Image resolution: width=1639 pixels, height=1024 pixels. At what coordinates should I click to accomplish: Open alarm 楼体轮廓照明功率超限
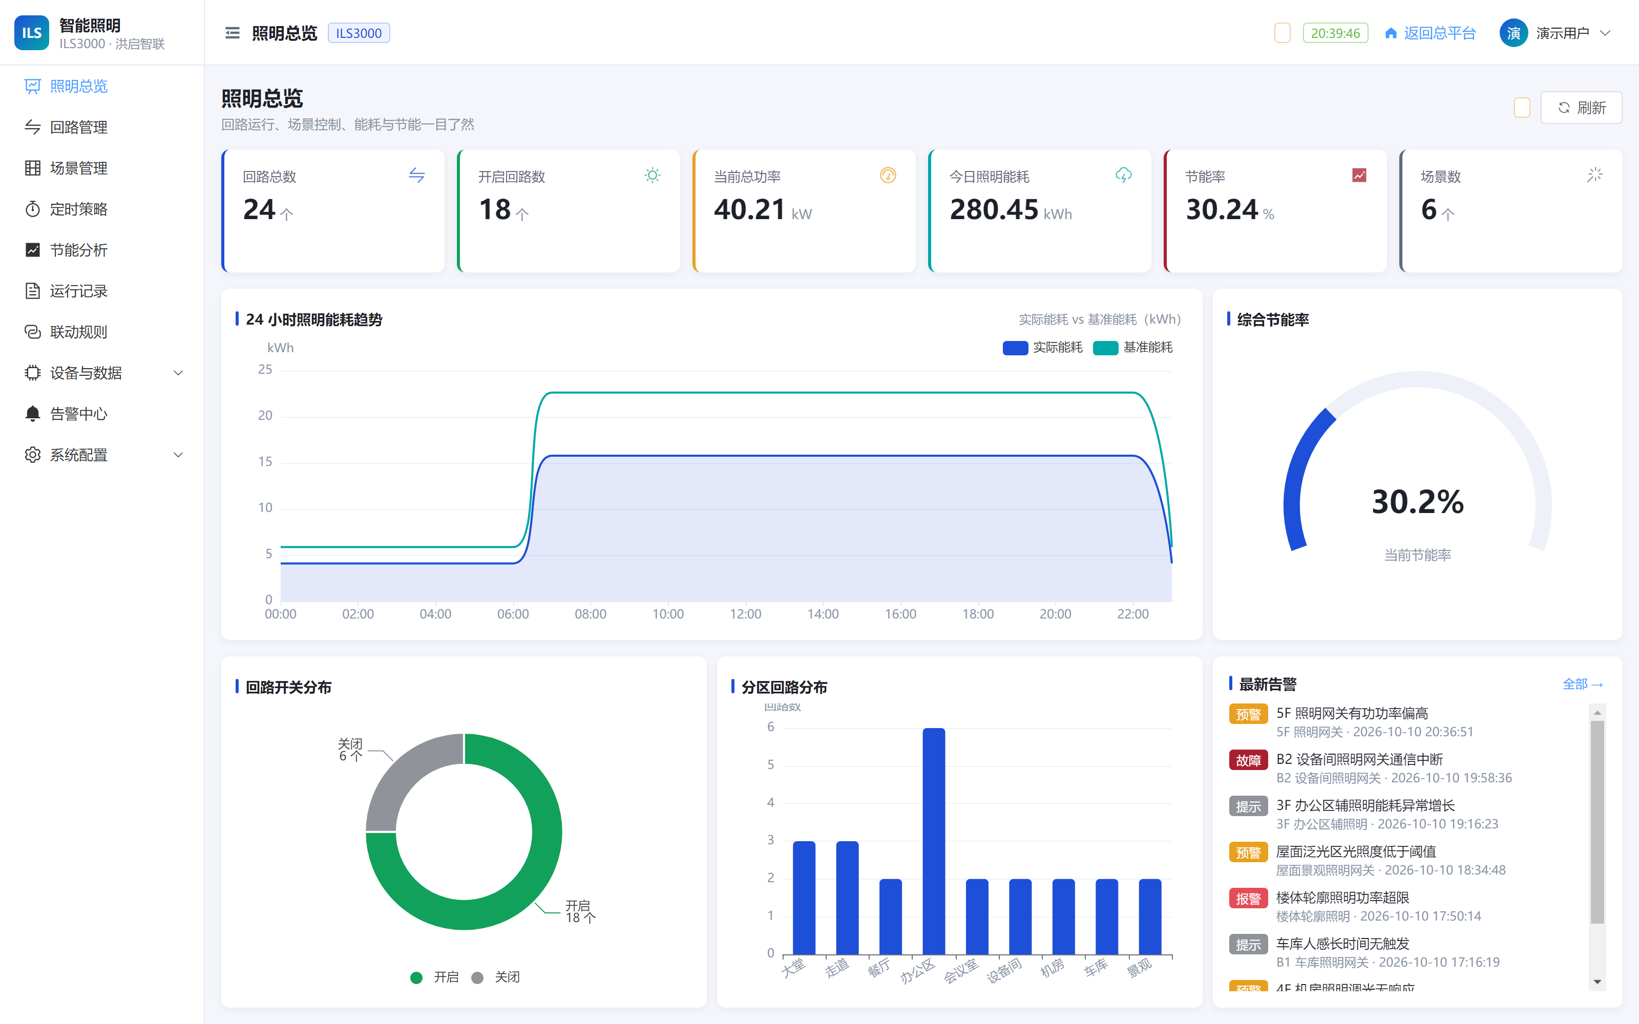coord(1406,906)
